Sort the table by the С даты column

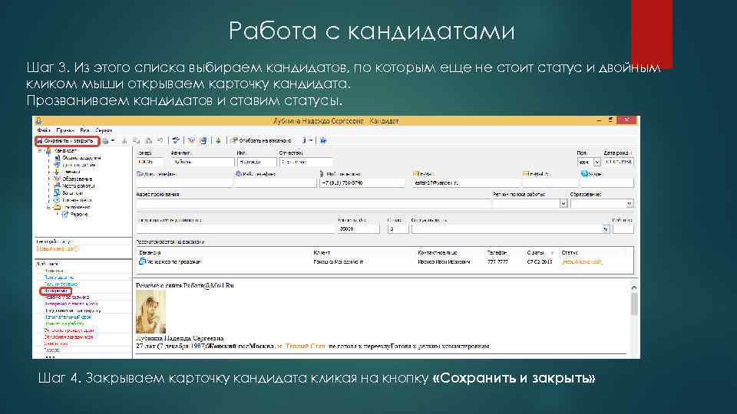[535, 253]
